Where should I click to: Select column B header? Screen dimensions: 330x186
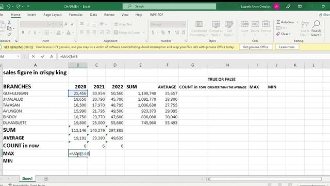click(78, 65)
